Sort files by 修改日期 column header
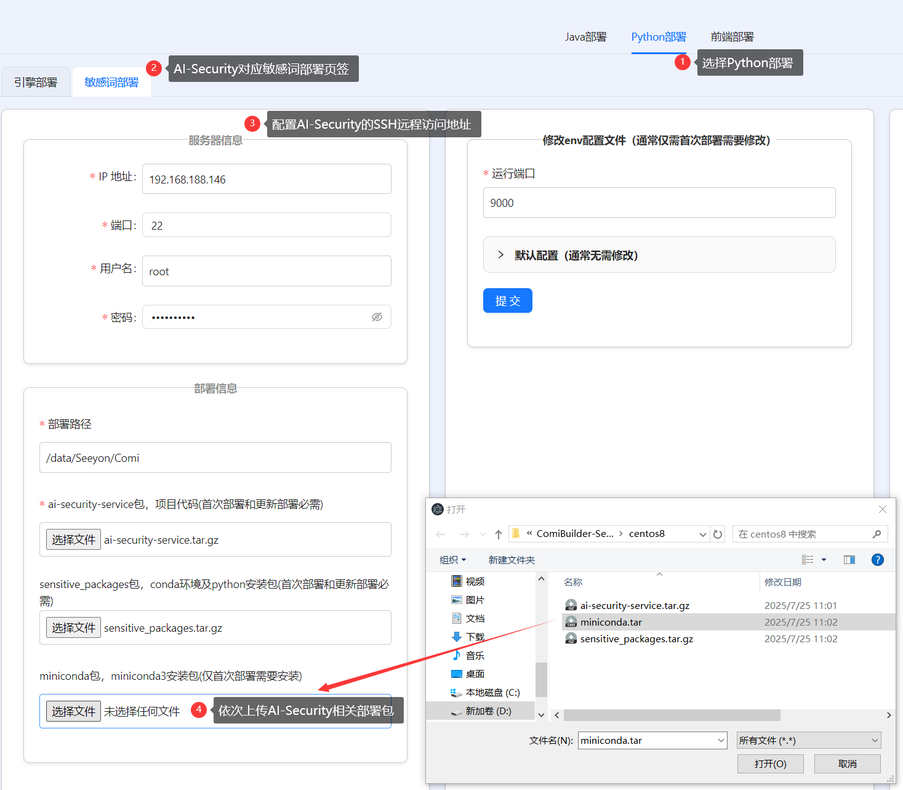Image resolution: width=903 pixels, height=790 pixels. [x=783, y=582]
